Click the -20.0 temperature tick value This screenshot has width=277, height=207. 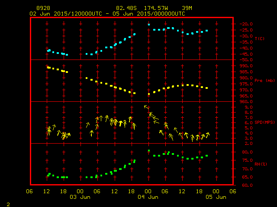[246, 24]
